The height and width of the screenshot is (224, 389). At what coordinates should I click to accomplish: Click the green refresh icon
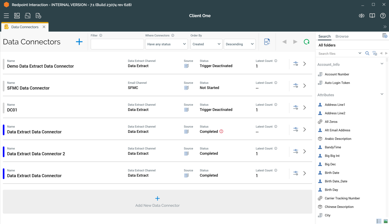coord(306,42)
